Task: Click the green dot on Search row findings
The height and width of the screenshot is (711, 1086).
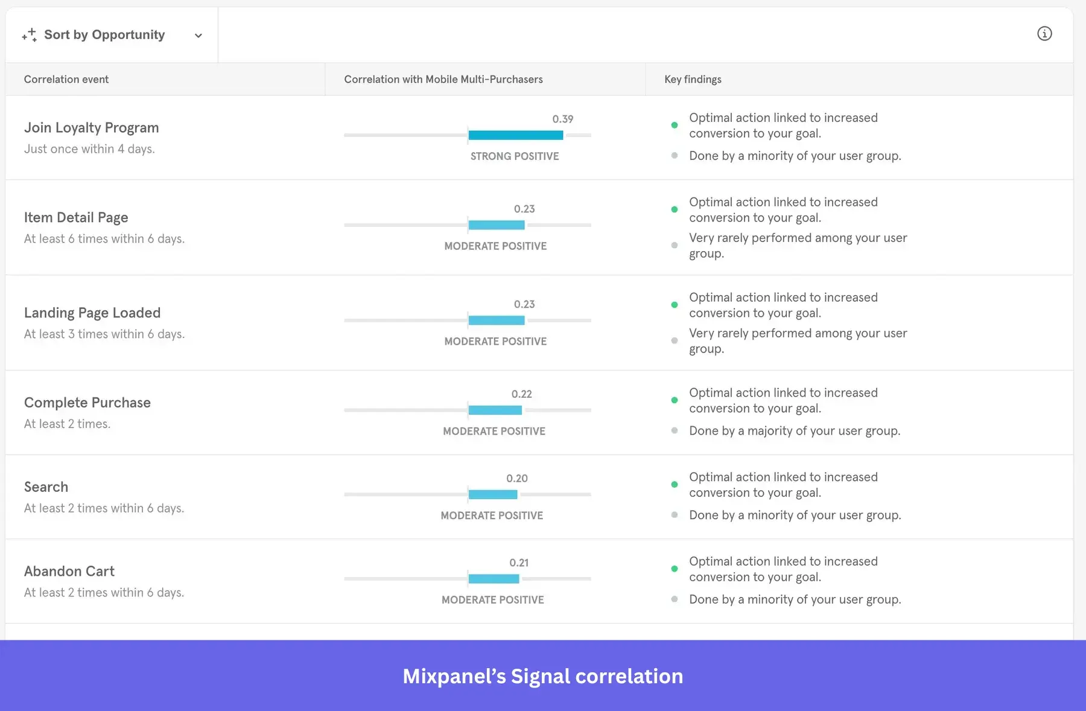Action: [675, 484]
